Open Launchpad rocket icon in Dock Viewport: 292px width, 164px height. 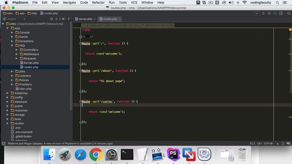coord(65,154)
